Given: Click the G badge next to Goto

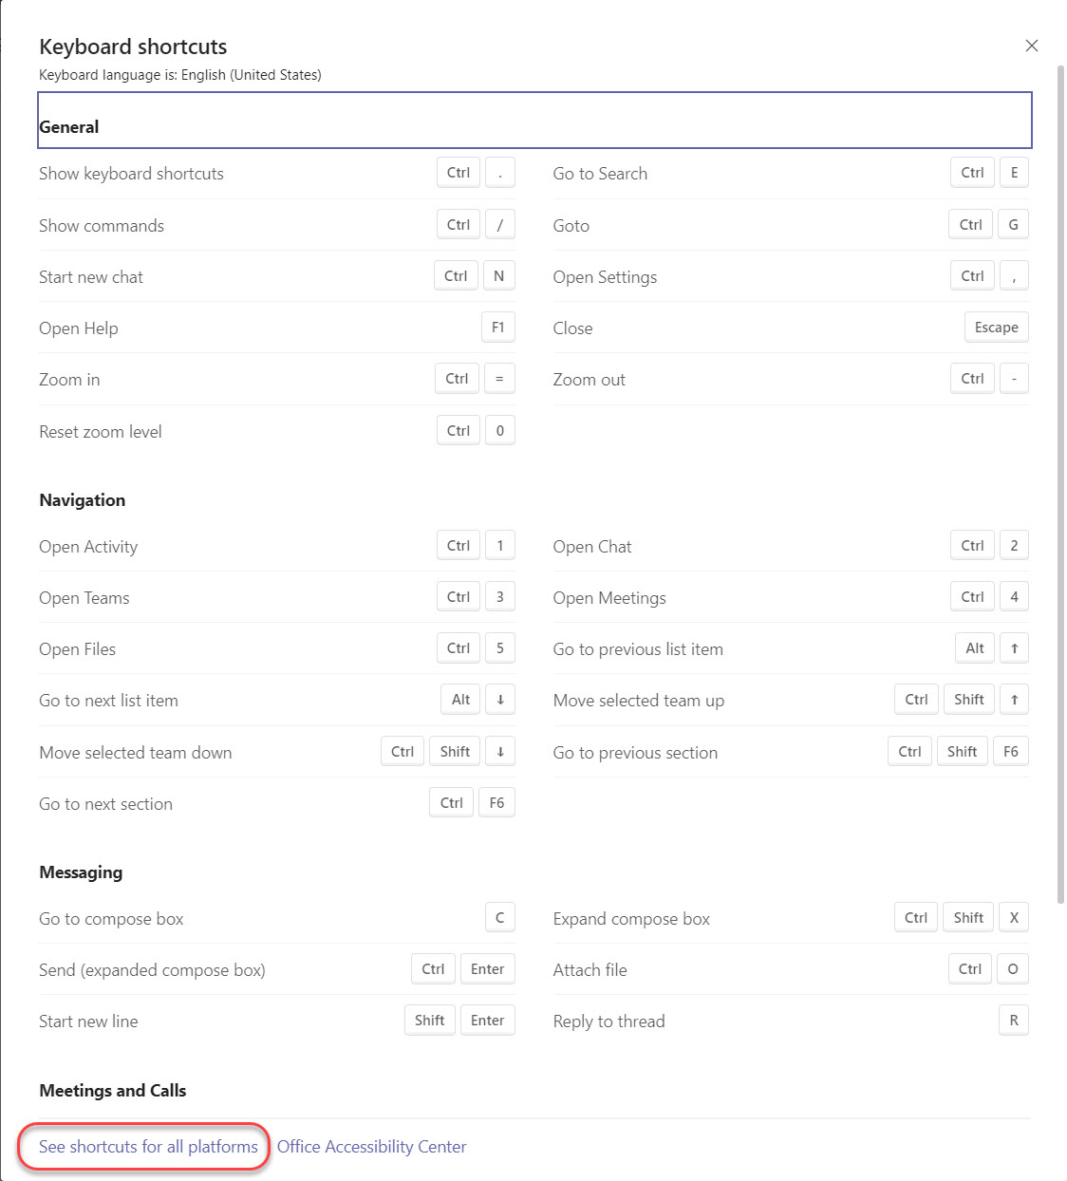Looking at the screenshot, I should (1014, 224).
